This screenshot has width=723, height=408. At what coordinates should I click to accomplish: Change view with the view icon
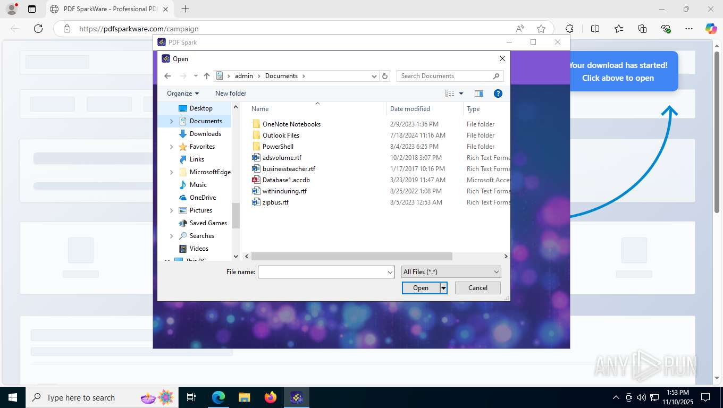(450, 93)
